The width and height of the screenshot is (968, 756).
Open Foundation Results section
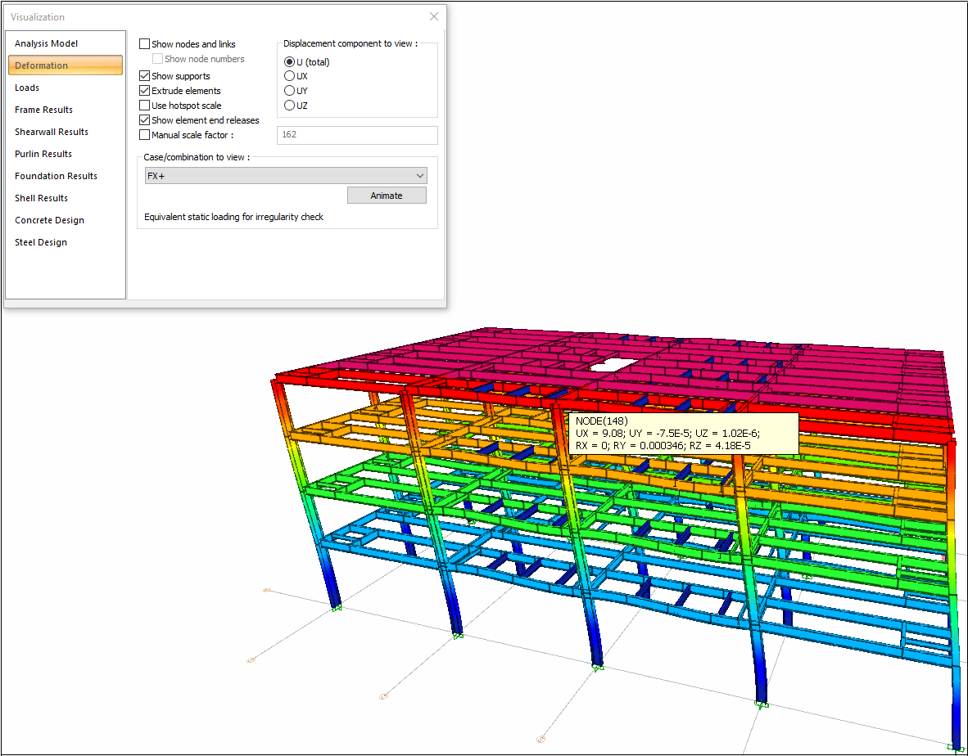coord(56,176)
